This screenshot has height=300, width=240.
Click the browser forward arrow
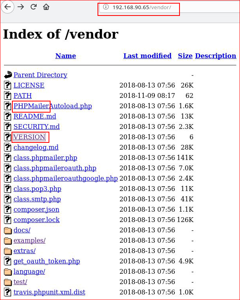(21, 7)
